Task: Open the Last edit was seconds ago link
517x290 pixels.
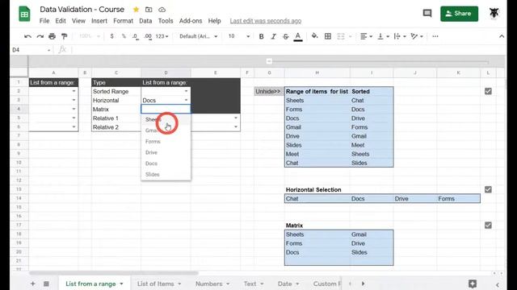Action: (x=266, y=21)
